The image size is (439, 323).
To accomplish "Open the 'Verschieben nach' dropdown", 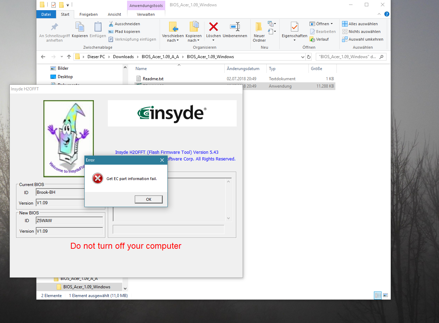I will [x=173, y=38].
